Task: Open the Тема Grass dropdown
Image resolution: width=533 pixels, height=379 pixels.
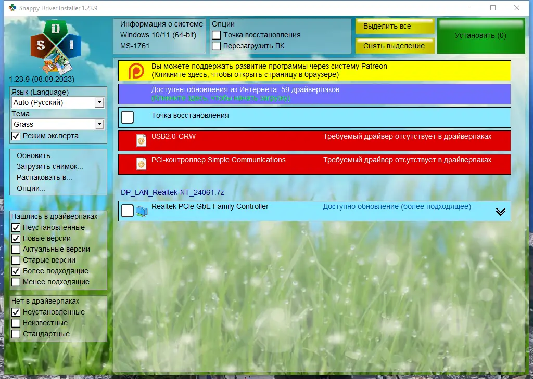Action: click(58, 124)
